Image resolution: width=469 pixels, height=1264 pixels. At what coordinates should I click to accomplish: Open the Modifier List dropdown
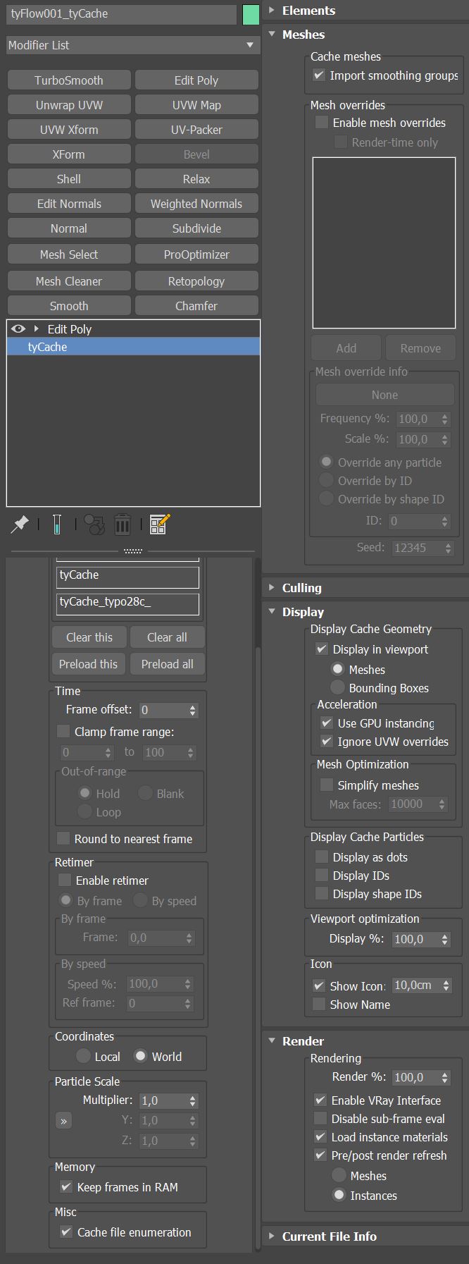[132, 45]
